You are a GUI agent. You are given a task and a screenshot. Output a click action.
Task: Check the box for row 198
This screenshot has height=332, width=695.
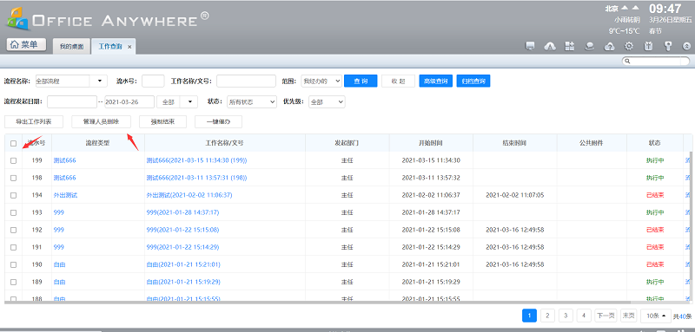click(13, 178)
